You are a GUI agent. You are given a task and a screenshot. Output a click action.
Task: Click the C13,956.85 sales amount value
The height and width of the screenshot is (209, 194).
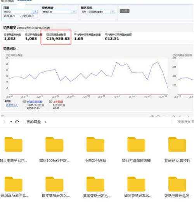pyautogui.click(x=58, y=39)
